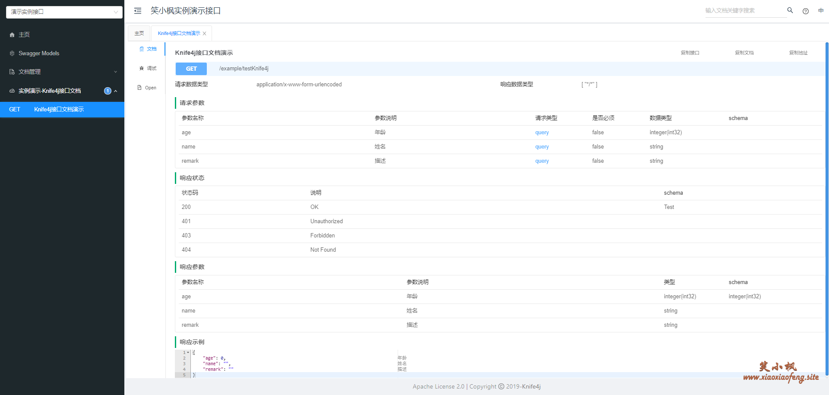Image resolution: width=829 pixels, height=395 pixels.
Task: Click the blue GET method badge
Action: point(191,69)
